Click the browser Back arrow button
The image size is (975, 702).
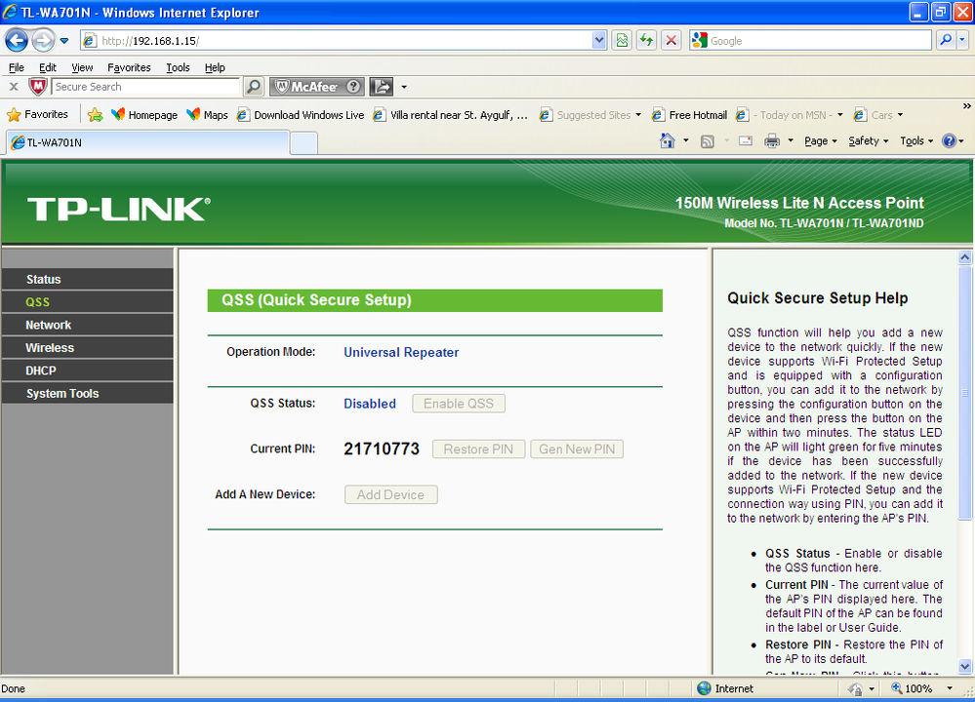[17, 41]
